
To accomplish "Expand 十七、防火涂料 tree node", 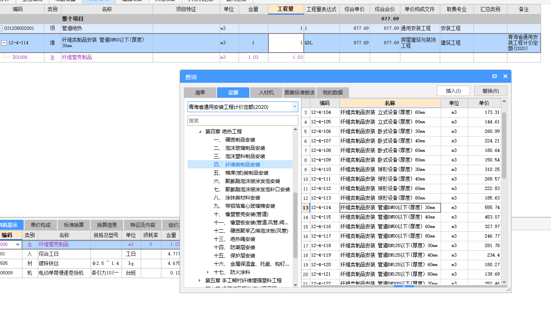I will click(x=208, y=272).
